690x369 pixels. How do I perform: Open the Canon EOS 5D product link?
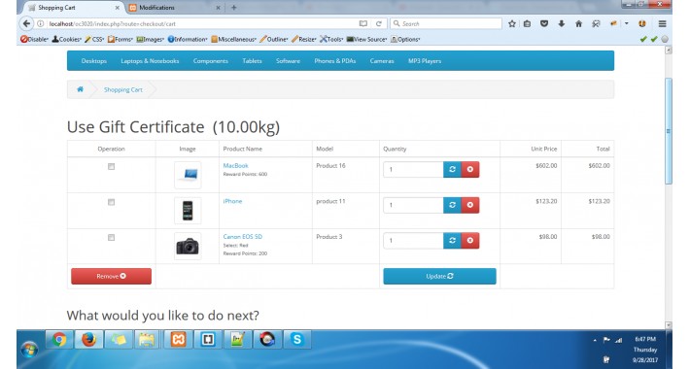pyautogui.click(x=242, y=237)
